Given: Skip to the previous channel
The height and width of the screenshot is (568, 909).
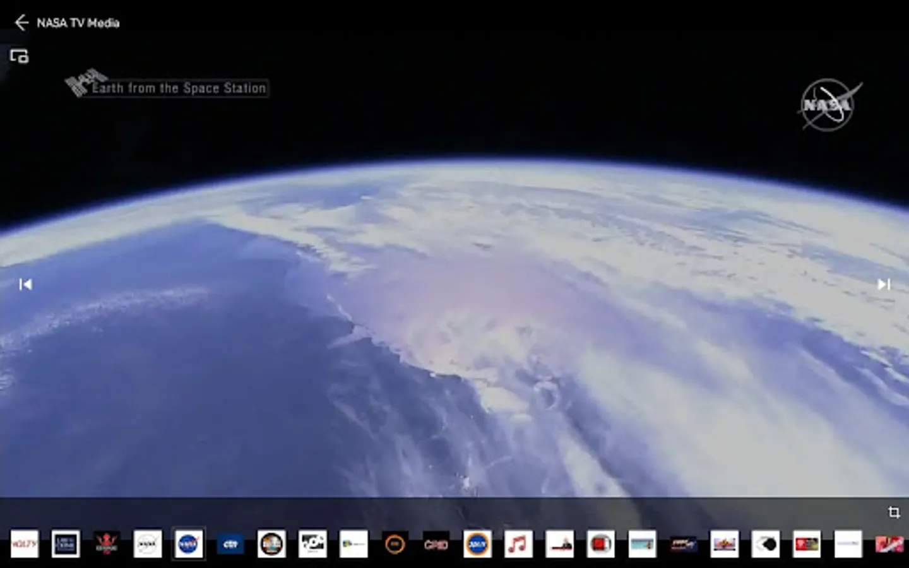Looking at the screenshot, I should pos(25,285).
